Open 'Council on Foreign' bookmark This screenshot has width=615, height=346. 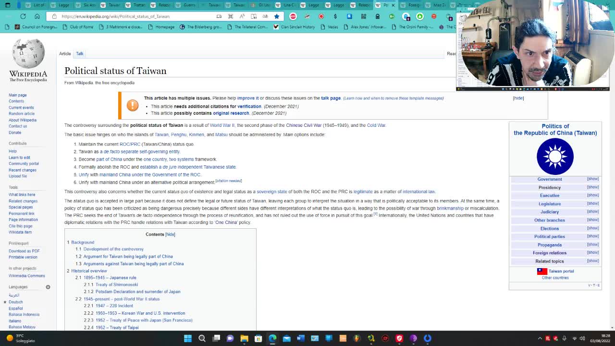[36, 27]
